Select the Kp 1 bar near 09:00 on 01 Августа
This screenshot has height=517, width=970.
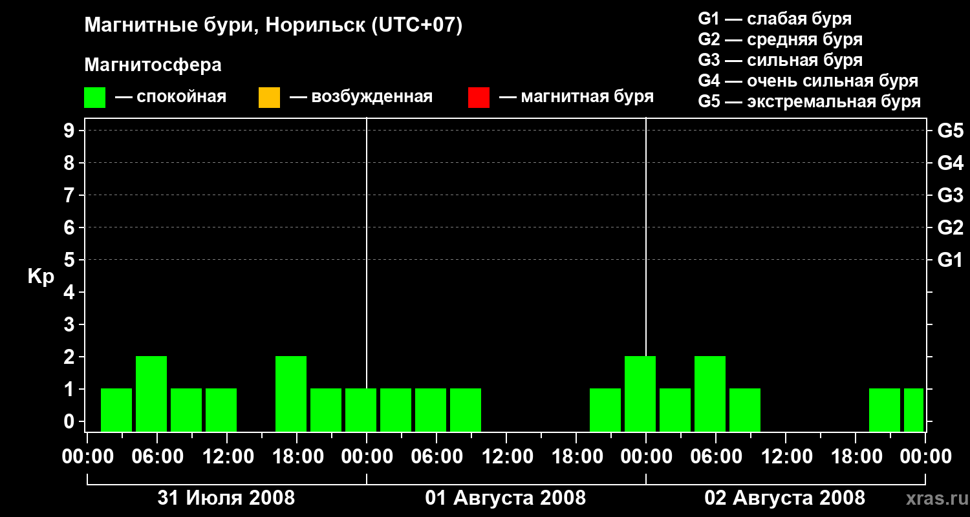point(466,410)
